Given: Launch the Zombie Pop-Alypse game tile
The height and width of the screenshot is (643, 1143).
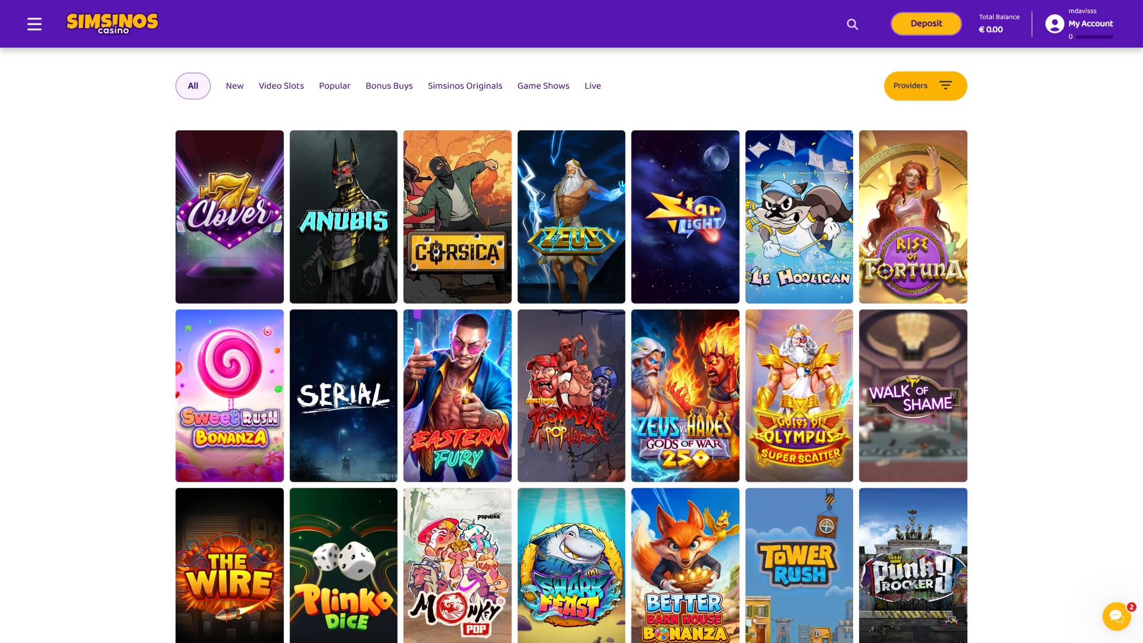Looking at the screenshot, I should [x=571, y=395].
